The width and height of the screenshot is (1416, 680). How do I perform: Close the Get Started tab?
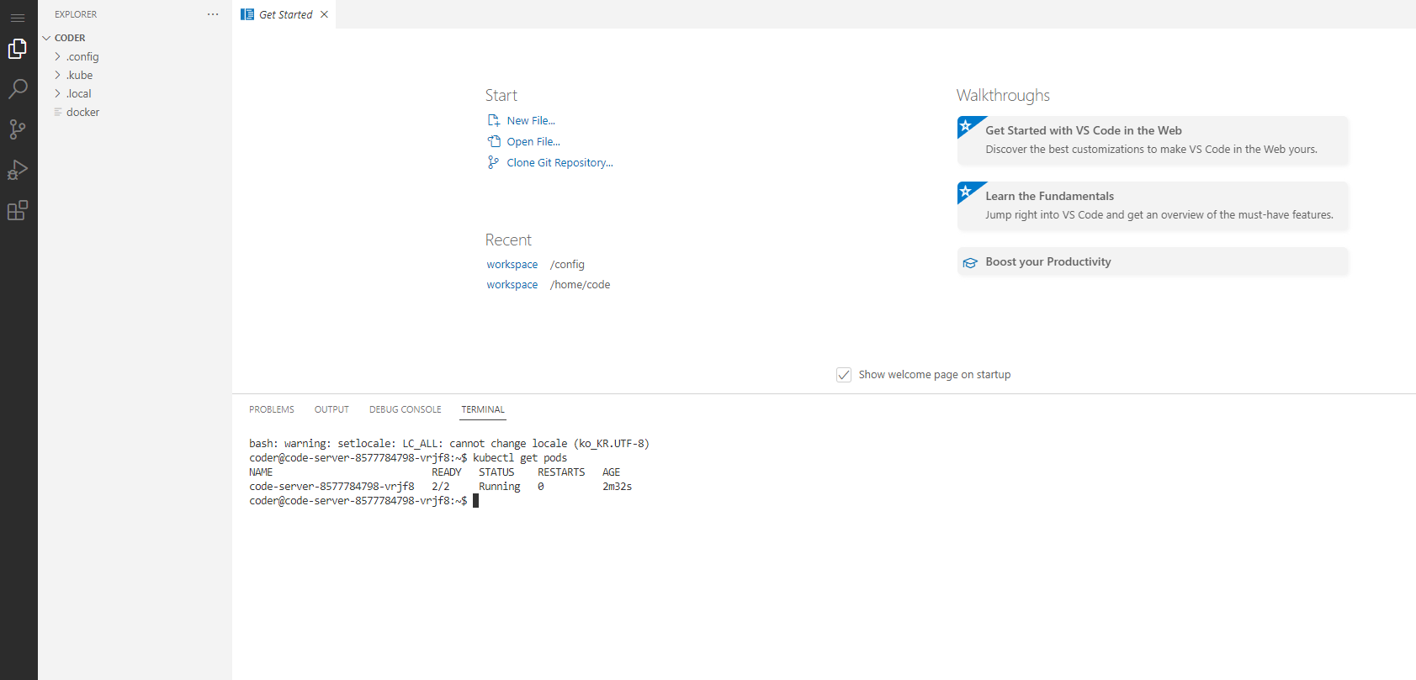[324, 14]
